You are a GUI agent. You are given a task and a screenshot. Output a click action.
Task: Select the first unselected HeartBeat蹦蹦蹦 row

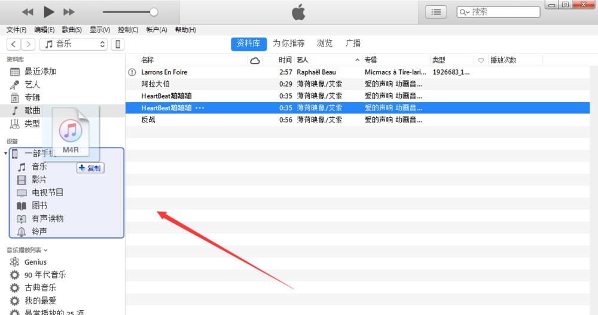[358, 96]
